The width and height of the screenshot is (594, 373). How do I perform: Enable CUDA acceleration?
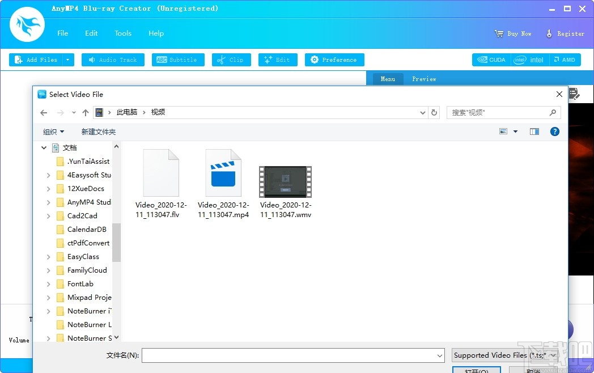[491, 60]
